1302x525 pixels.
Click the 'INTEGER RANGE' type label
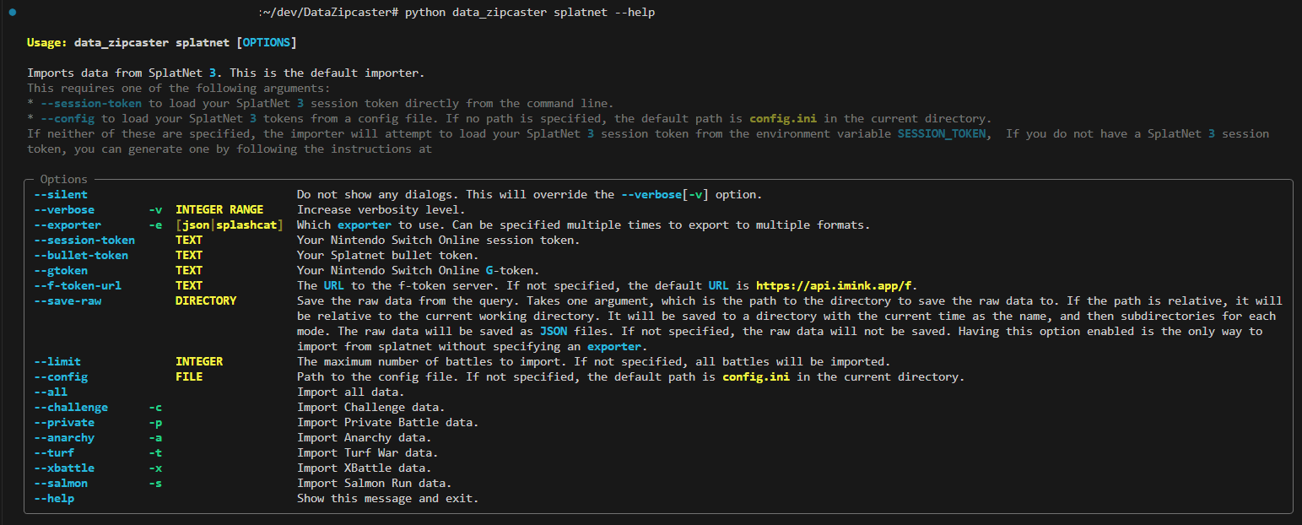point(219,210)
